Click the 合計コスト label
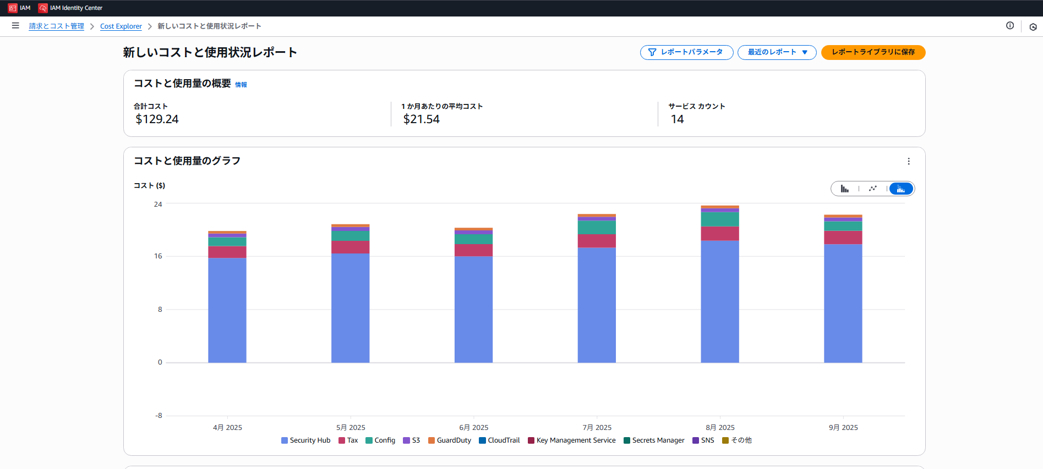The height and width of the screenshot is (469, 1043). [x=151, y=106]
